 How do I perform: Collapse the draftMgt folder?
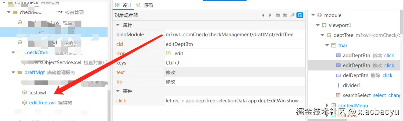coord(13,72)
